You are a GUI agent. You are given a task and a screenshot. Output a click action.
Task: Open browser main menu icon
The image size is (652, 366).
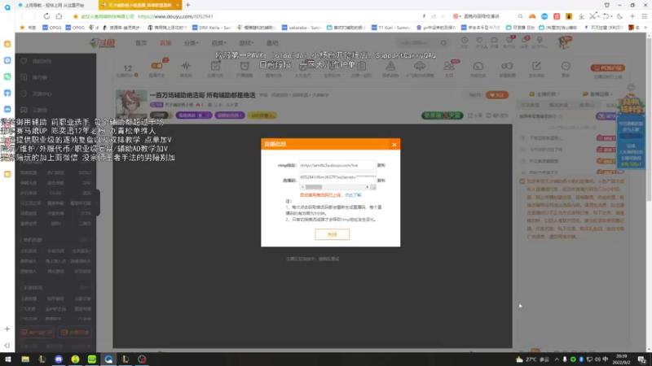644,16
